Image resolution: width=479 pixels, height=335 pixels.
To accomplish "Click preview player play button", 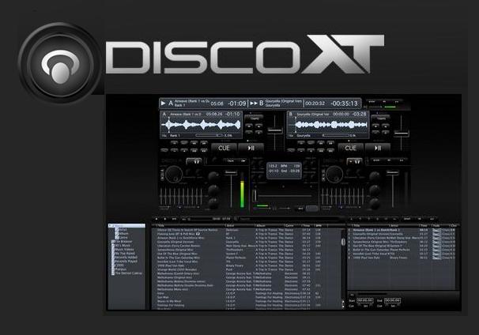I will click(x=165, y=219).
